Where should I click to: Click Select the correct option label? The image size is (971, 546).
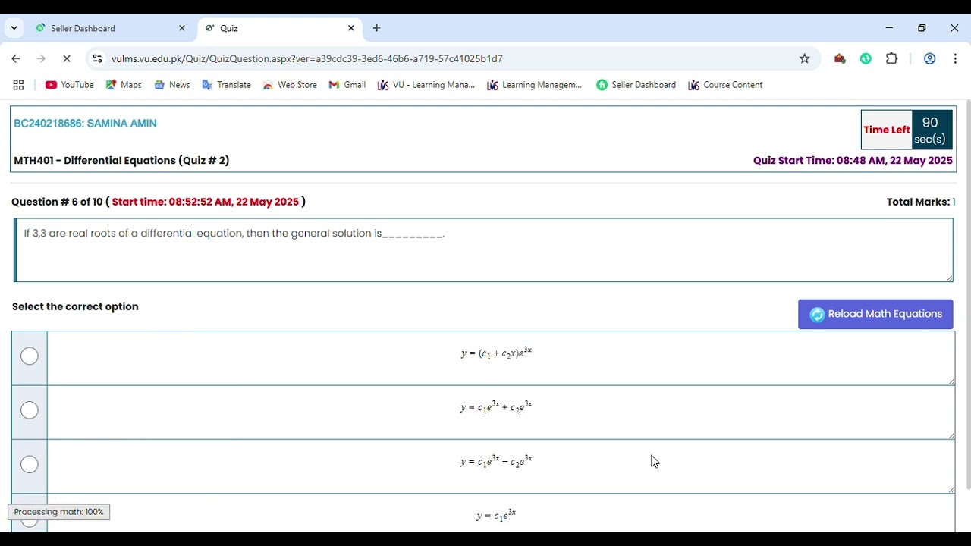75,306
